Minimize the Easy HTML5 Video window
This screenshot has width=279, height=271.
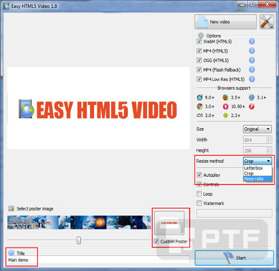pos(242,4)
